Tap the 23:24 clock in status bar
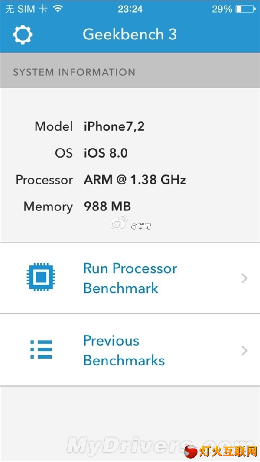 coord(130,9)
